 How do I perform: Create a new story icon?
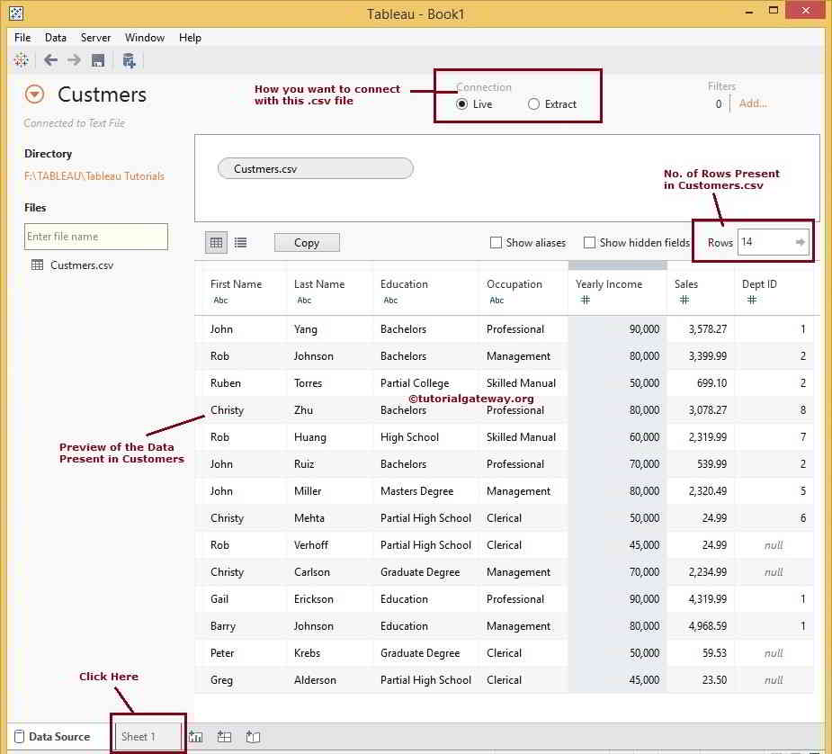coord(254,737)
